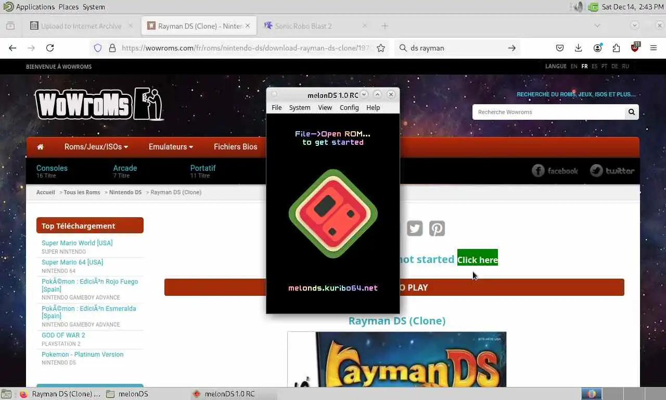
Task: Expand the Roms/Jeux/ISOs dropdown menu
Action: 96,147
